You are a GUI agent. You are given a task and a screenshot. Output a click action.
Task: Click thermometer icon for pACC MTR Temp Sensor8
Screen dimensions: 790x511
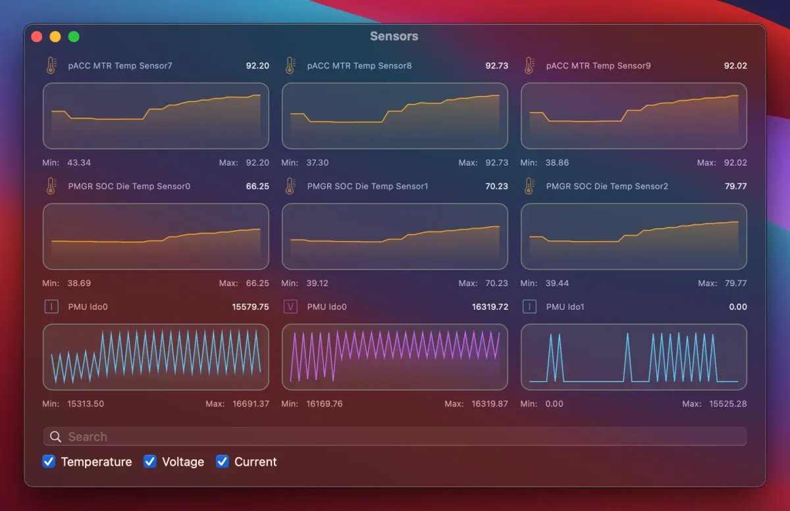coord(290,66)
